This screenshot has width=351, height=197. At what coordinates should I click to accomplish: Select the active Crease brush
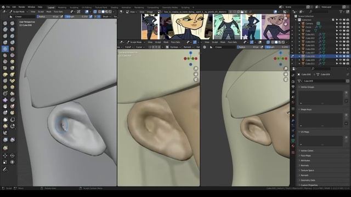[x=5, y=49]
